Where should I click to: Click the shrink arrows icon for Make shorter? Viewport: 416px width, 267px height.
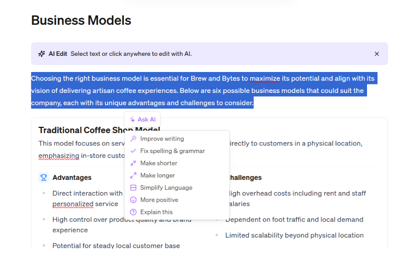pyautogui.click(x=133, y=163)
